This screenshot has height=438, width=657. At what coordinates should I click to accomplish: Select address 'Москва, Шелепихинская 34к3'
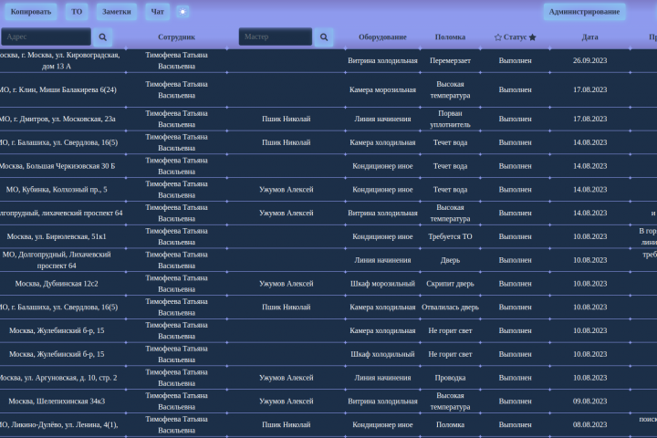tap(57, 401)
